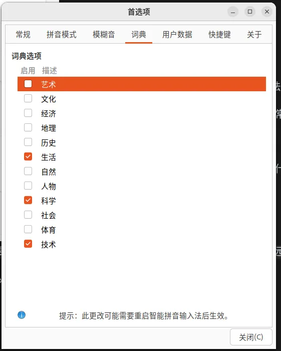Switch to the 快捷键 tab

coord(219,35)
